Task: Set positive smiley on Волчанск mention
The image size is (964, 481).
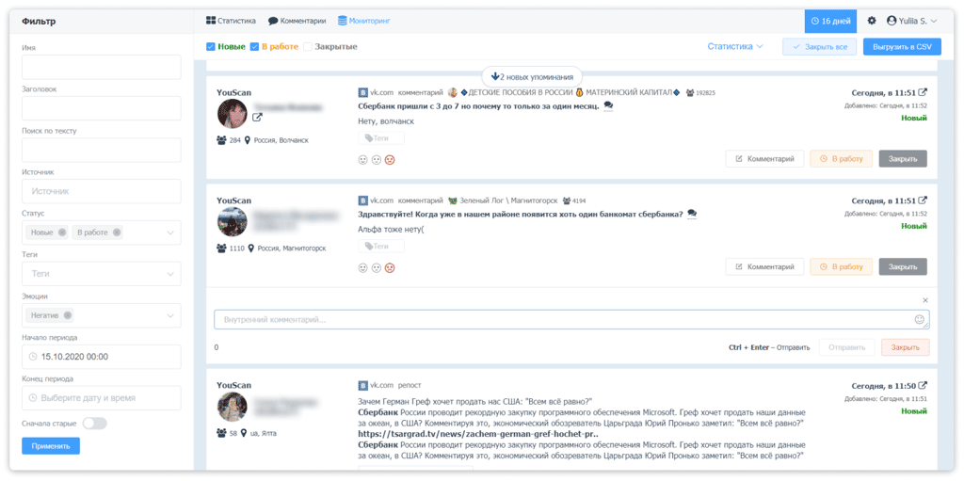Action: 362,160
